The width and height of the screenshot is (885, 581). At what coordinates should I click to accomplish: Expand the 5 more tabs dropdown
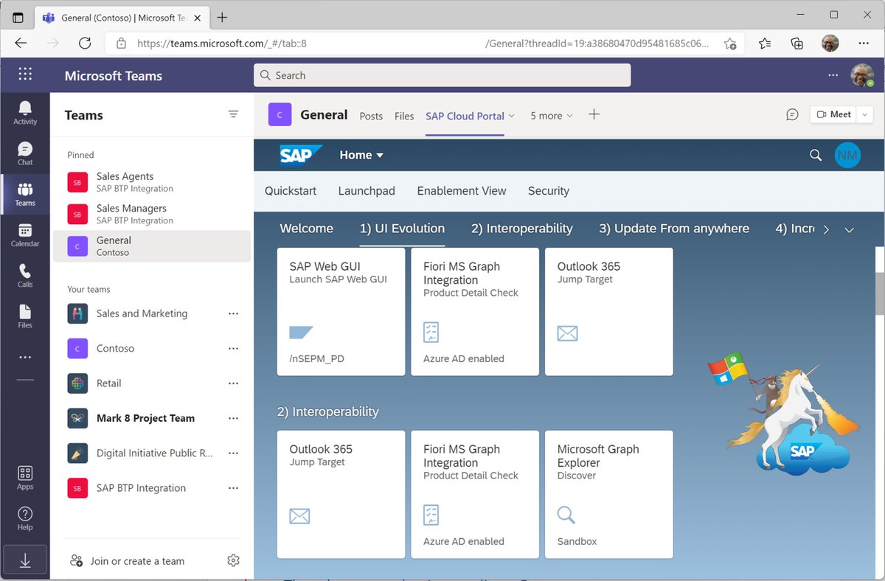click(x=552, y=116)
